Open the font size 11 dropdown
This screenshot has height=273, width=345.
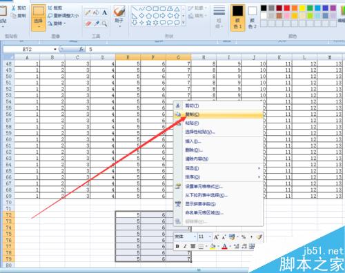210,237
